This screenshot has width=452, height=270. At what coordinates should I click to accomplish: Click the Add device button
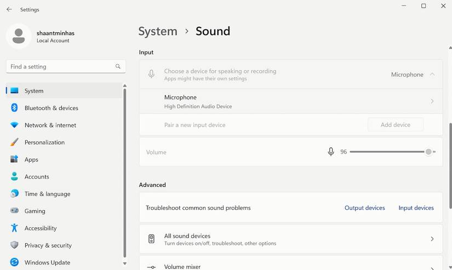coord(395,125)
